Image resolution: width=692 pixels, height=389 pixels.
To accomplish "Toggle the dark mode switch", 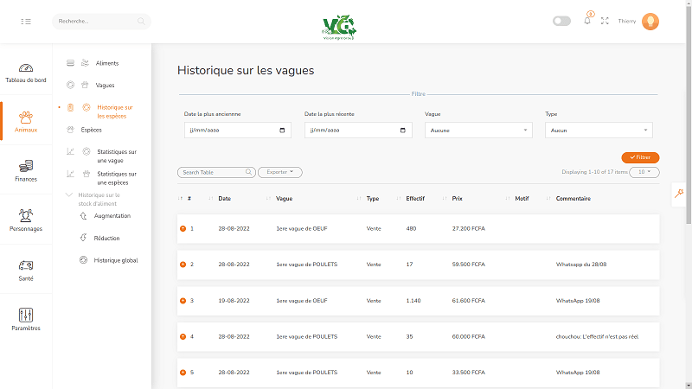I will [561, 21].
